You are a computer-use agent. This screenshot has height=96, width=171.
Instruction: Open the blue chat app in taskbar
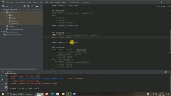coord(74,94)
